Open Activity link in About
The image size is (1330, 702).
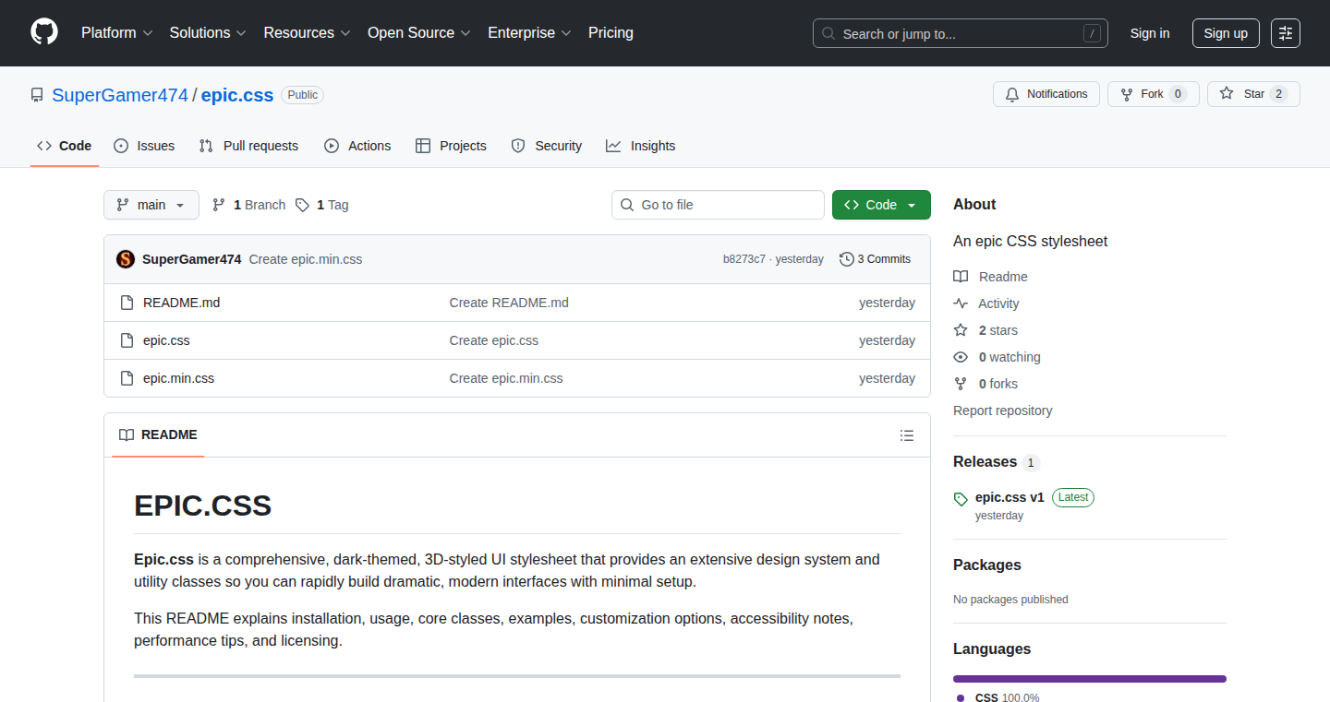986,303
